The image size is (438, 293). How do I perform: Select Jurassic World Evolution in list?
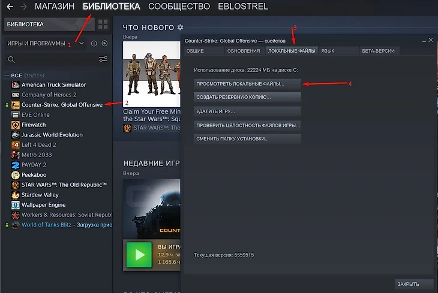[52, 135]
